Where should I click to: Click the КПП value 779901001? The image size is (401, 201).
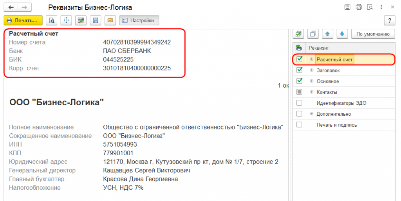pos(118,153)
